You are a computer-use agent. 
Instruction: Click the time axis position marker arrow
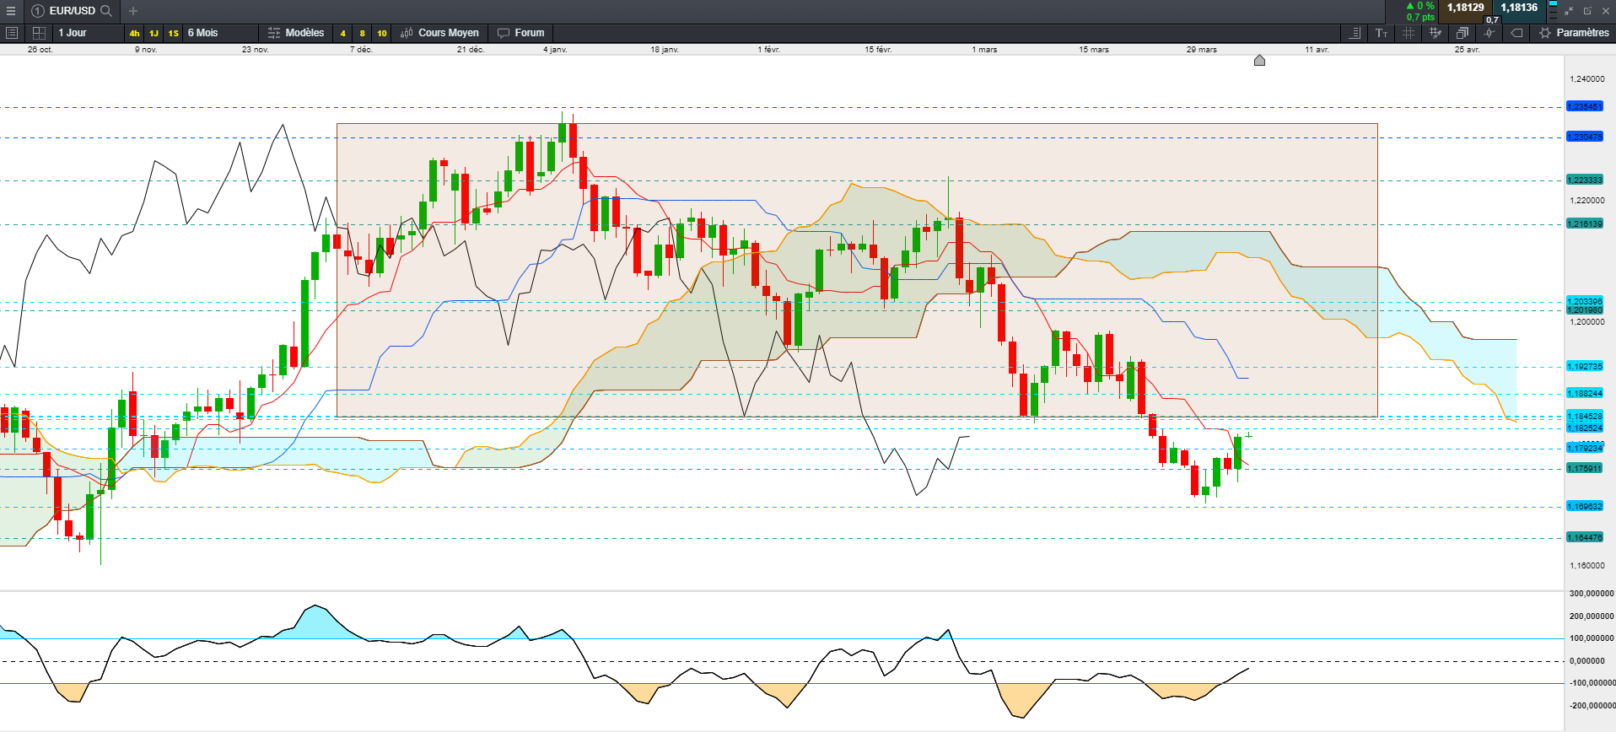[1259, 61]
